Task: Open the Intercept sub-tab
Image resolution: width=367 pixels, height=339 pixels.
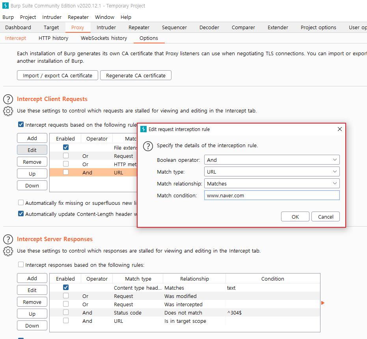Action: pyautogui.click(x=15, y=38)
